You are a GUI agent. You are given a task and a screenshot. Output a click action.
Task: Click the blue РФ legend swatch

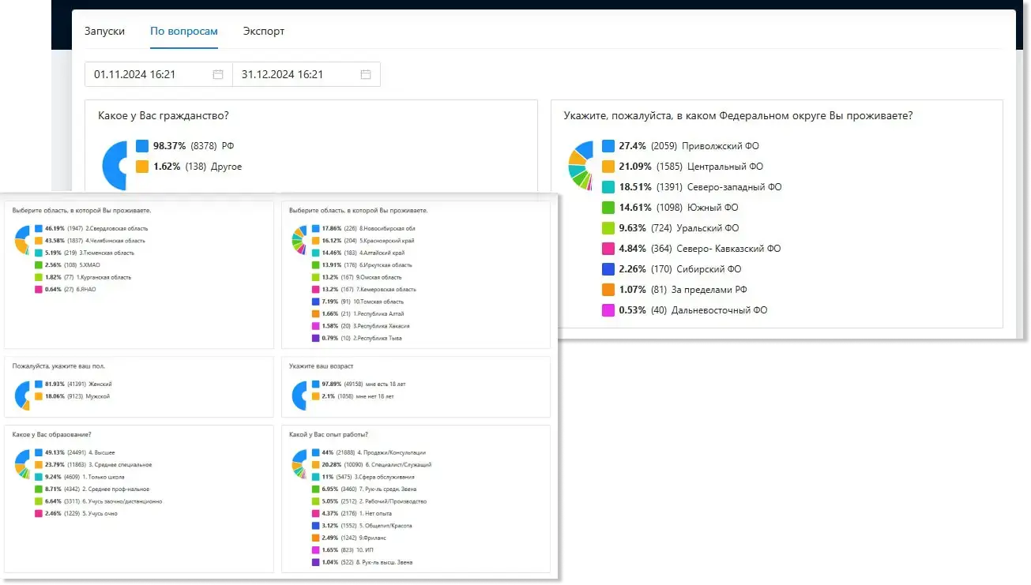pos(142,146)
